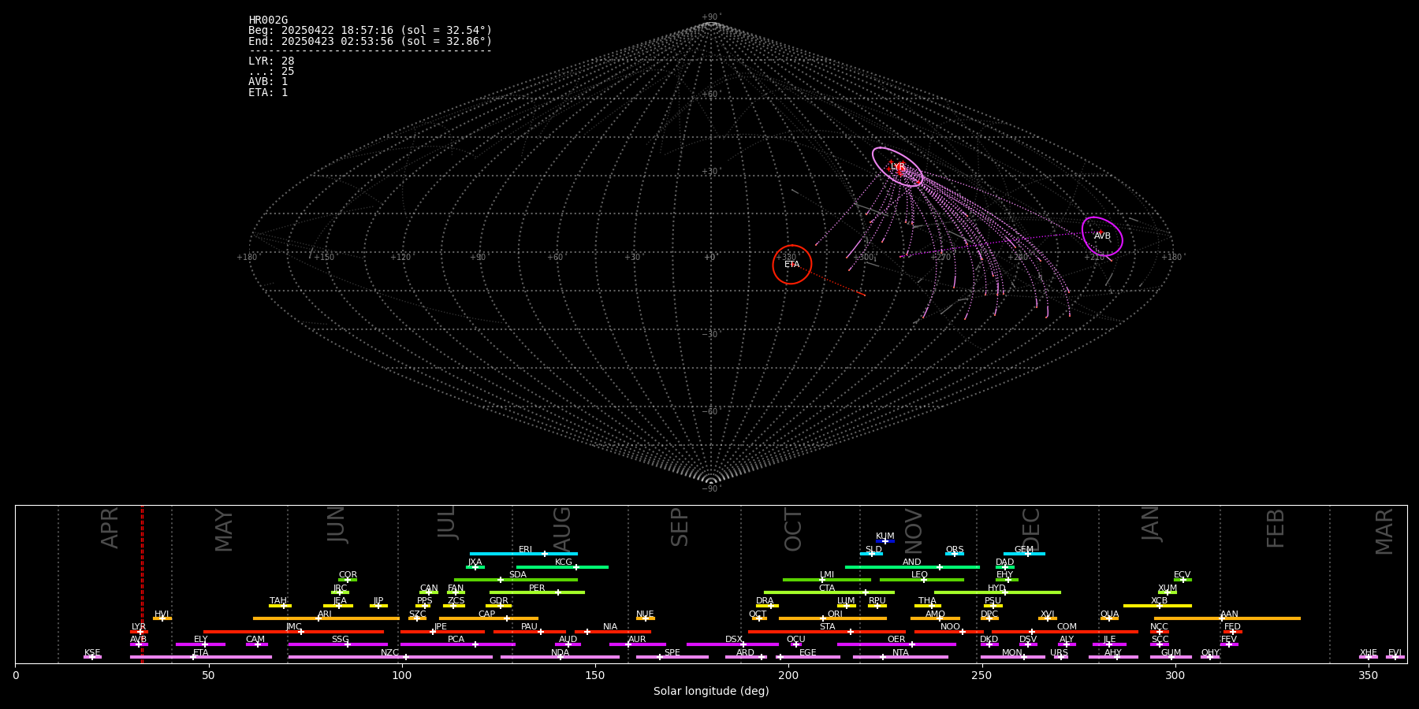Click the ORI shower bar label
The height and width of the screenshot is (709, 1419).
coord(835,614)
